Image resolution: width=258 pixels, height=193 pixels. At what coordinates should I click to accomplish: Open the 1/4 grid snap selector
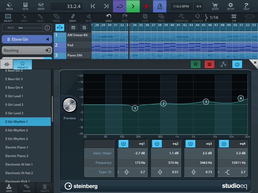[234, 18]
